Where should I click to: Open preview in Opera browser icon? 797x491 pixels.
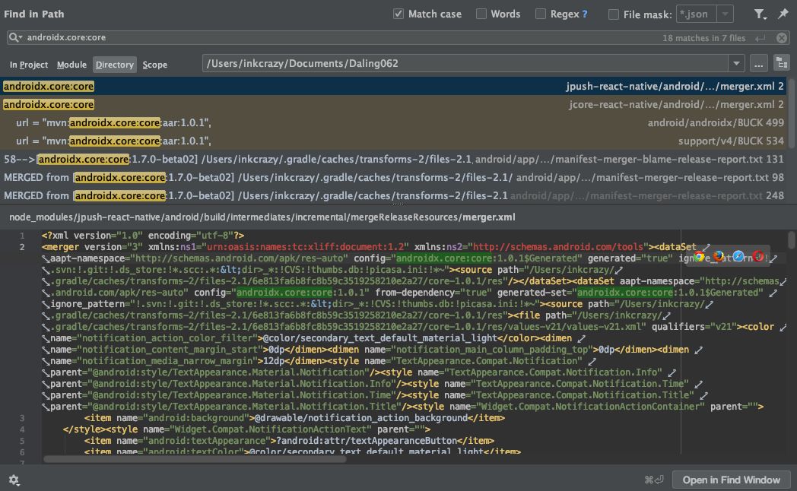758,256
